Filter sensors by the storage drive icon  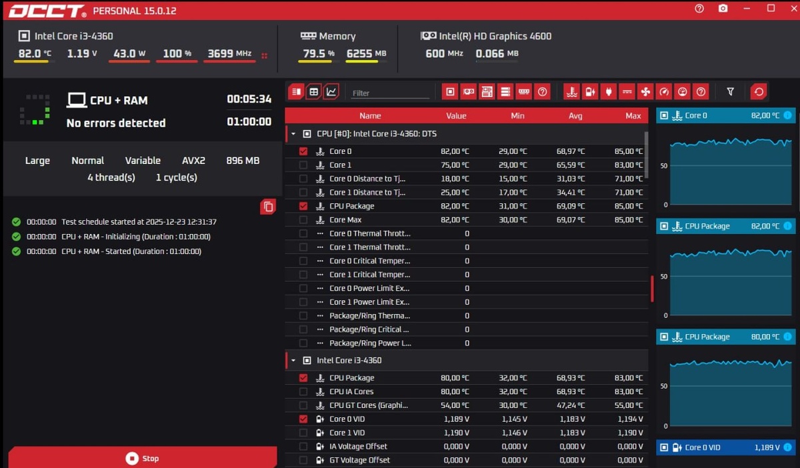[x=505, y=91]
